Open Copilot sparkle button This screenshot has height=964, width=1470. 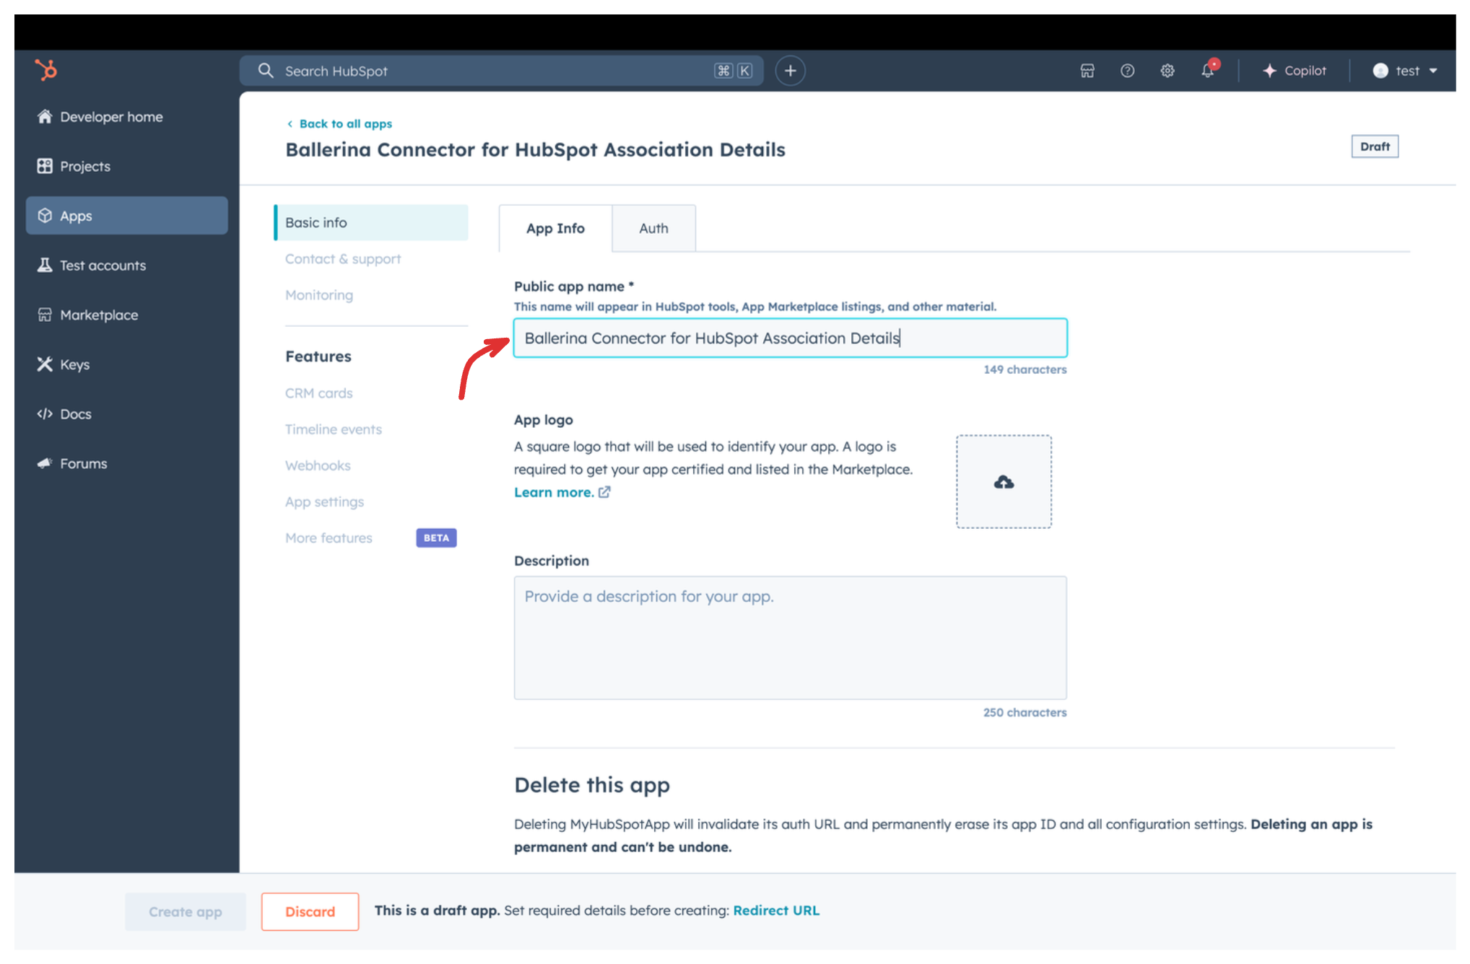tap(1295, 71)
